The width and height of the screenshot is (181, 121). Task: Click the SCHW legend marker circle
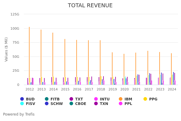point(47,104)
